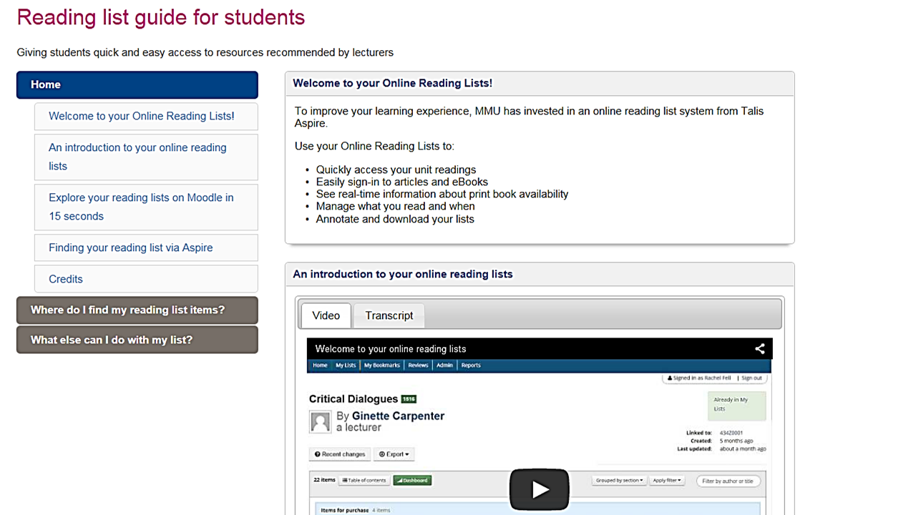Click the Recent changes button in video preview
Viewport: 916px width, 515px height.
coord(340,454)
